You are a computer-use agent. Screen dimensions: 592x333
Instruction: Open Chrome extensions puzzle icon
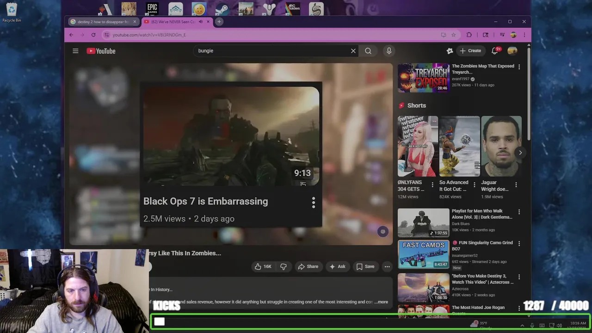click(469, 35)
